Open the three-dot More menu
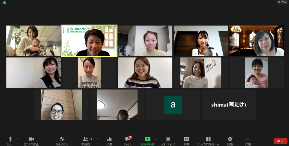This screenshot has width=289, height=146. coord(248,139)
